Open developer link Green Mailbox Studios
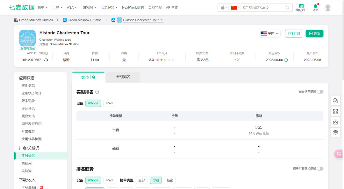344x189 pixels. (64, 44)
